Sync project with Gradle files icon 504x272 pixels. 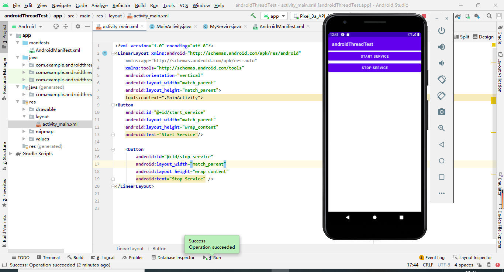click(x=458, y=16)
